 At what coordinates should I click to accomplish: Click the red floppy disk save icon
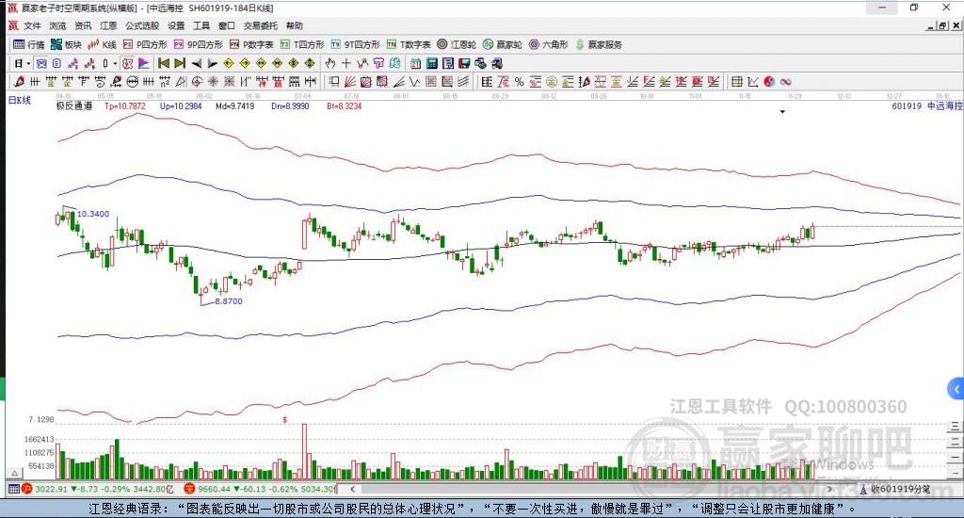coord(464,63)
